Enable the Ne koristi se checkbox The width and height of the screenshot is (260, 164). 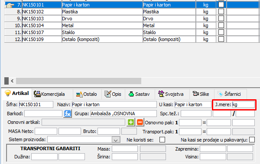(x=162, y=139)
